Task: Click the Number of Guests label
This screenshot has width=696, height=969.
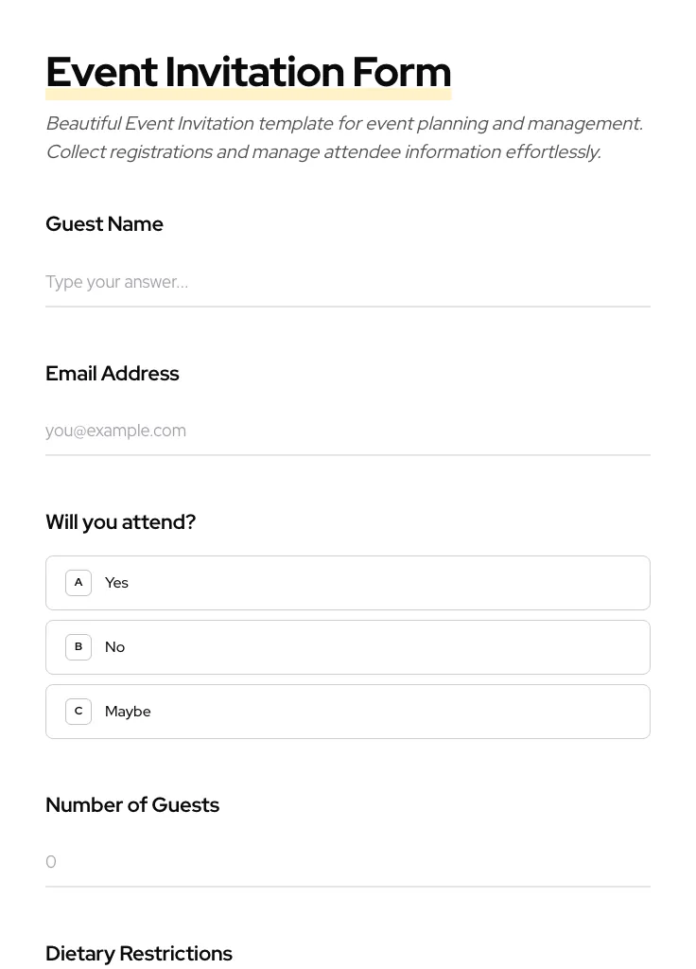Action: 132,805
